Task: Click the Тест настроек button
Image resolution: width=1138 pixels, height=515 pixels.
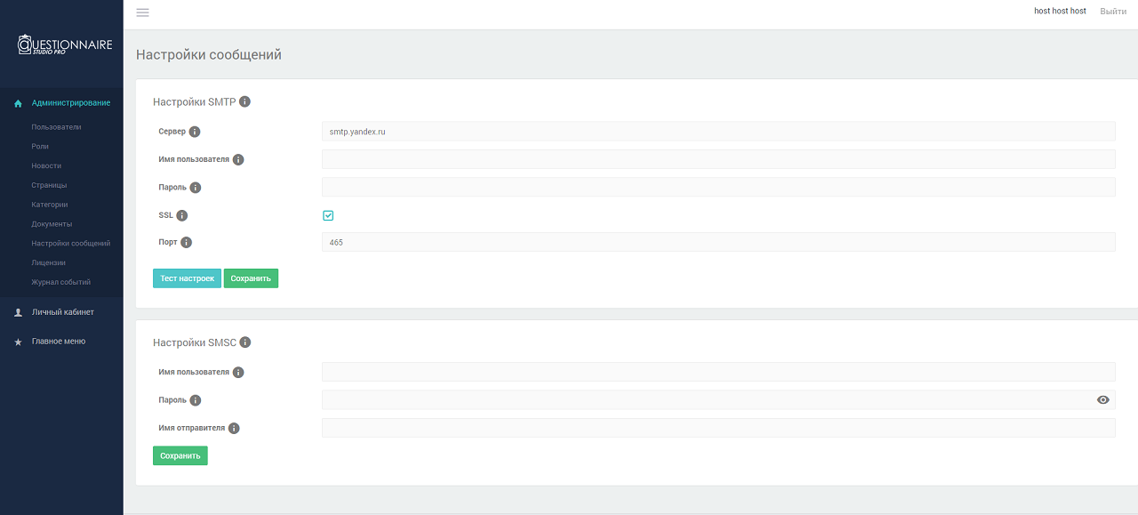Action: [187, 278]
